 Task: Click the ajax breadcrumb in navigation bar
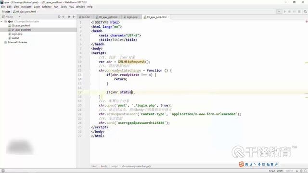6,12
